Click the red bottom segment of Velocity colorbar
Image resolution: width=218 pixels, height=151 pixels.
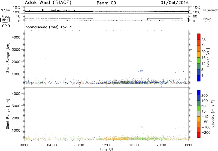click(x=199, y=135)
